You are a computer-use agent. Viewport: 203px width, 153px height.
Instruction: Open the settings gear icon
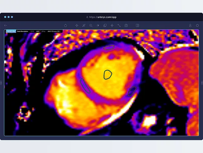197,25
